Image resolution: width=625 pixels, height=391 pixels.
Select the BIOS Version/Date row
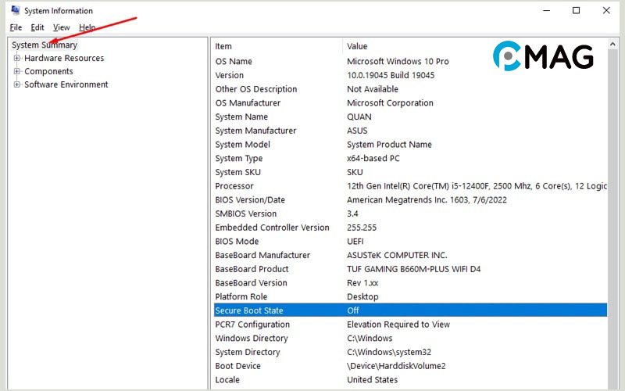click(411, 200)
